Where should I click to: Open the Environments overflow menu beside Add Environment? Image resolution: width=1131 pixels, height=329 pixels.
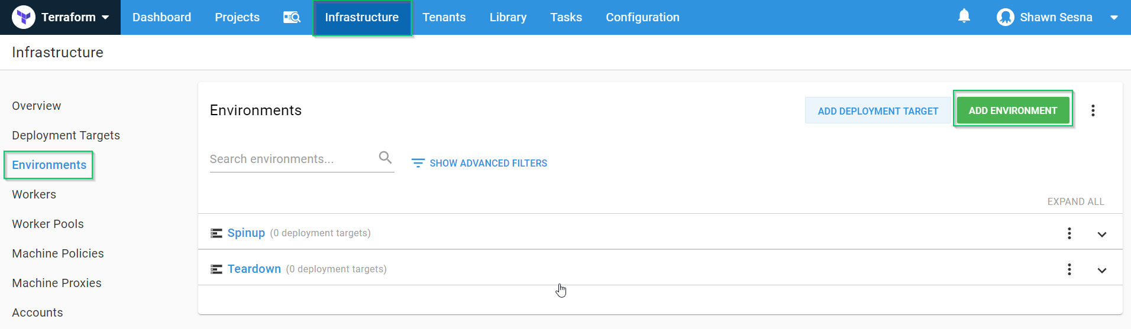(x=1093, y=110)
